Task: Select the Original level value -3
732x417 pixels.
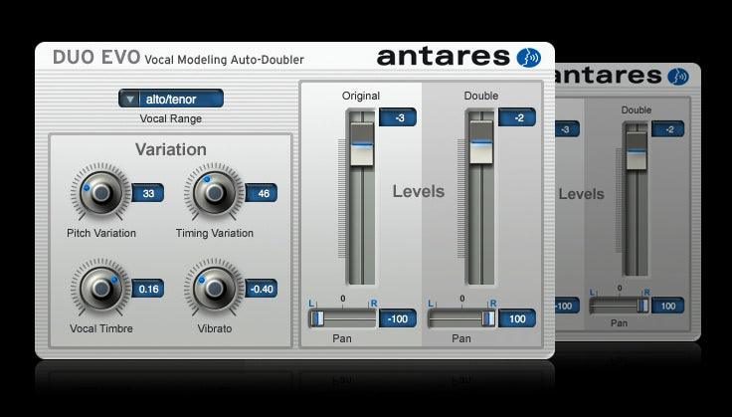Action: (398, 117)
